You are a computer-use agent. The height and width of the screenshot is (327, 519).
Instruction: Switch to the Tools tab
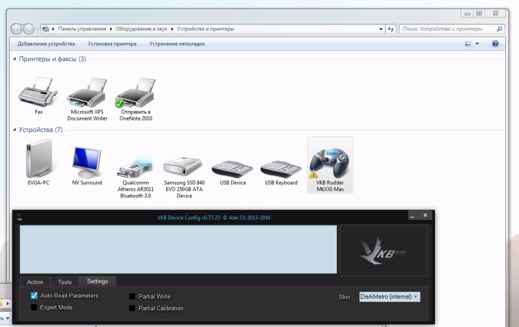pos(65,282)
